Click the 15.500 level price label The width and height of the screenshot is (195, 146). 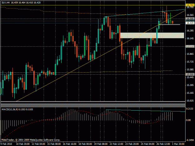coord(190,74)
